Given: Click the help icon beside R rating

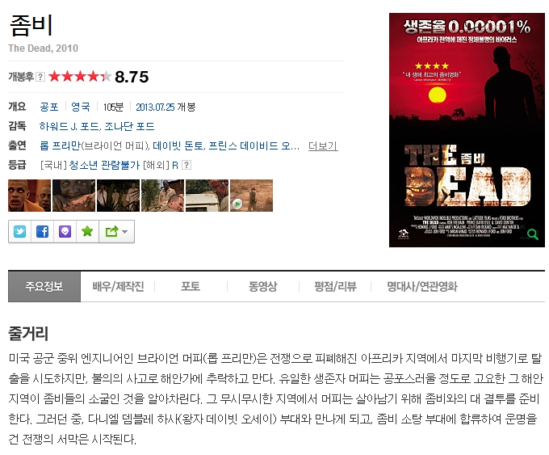Looking at the screenshot, I should (x=186, y=165).
